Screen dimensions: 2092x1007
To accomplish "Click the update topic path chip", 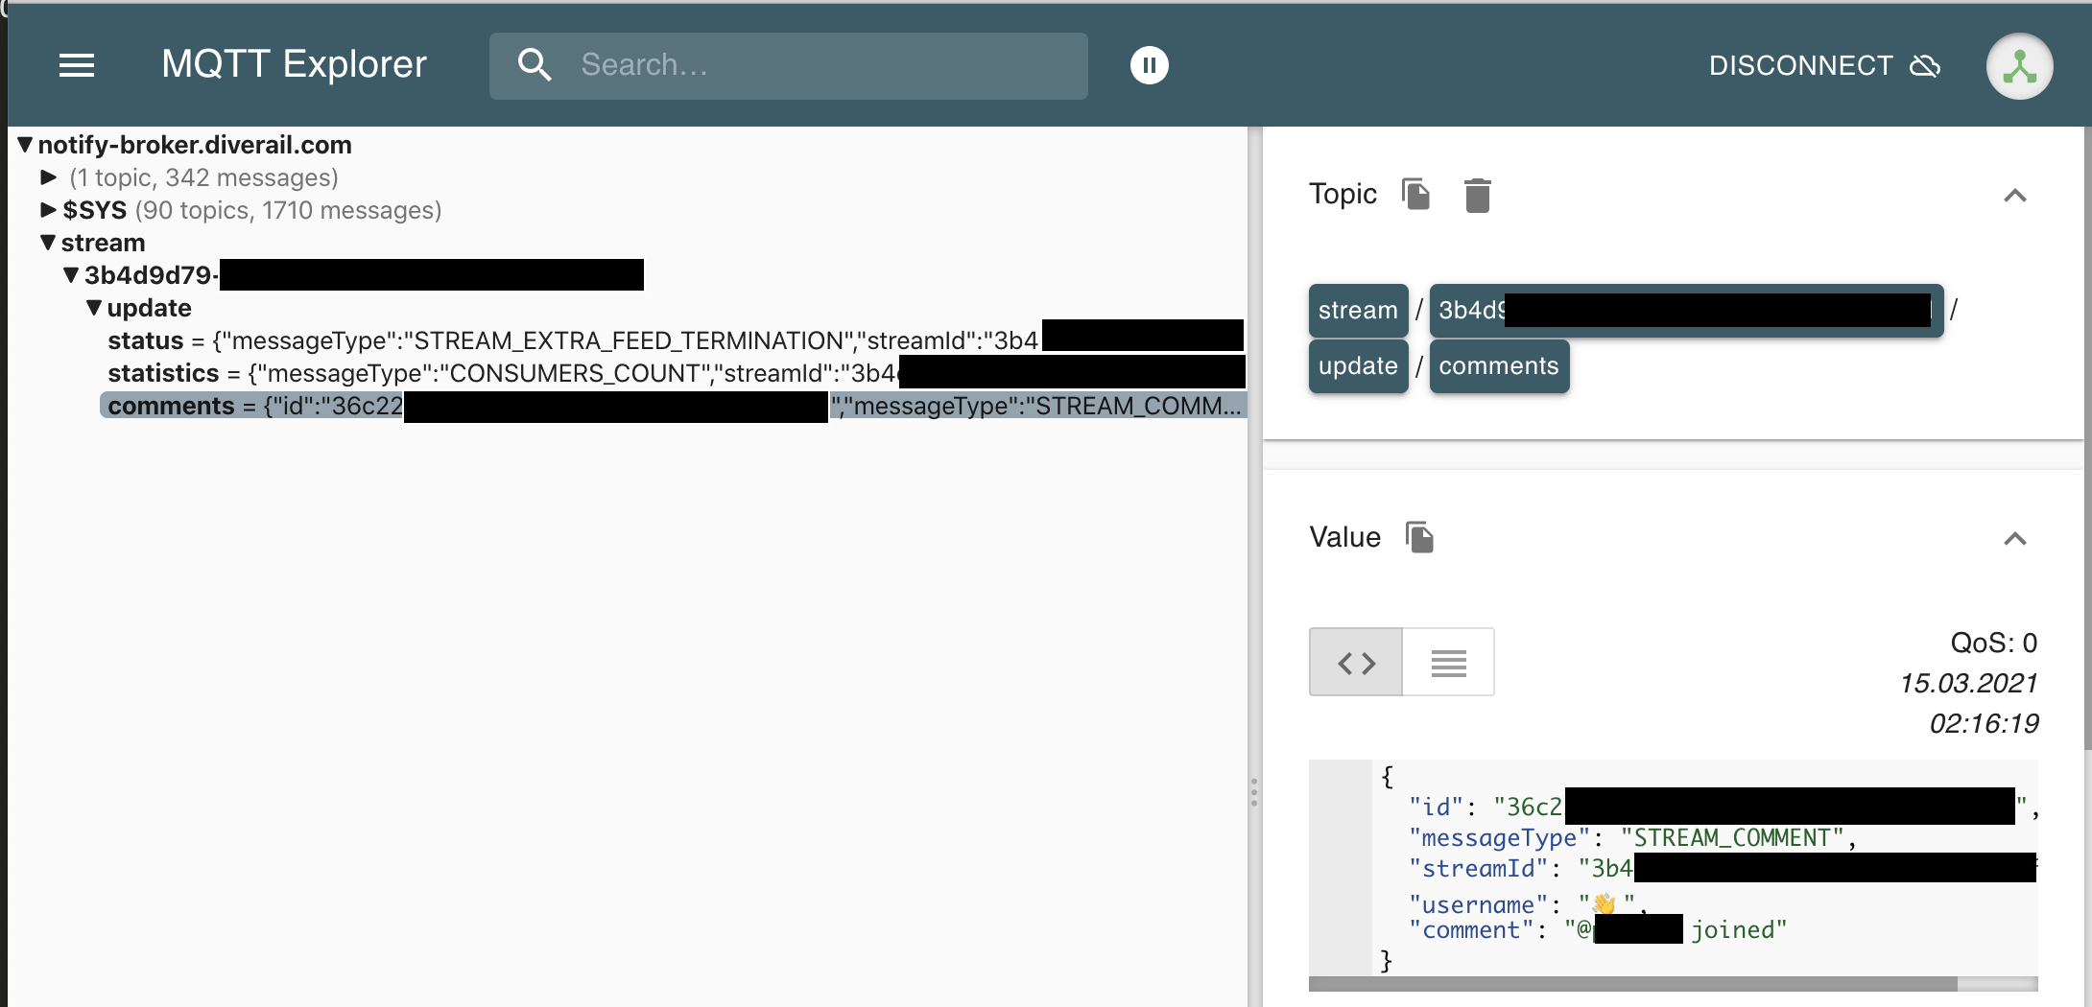I will pos(1358,365).
